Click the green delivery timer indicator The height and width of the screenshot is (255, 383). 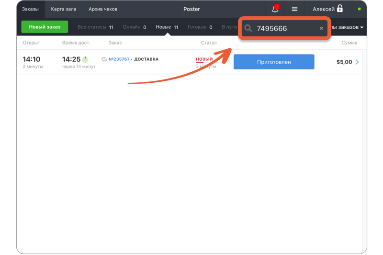[x=85, y=59]
